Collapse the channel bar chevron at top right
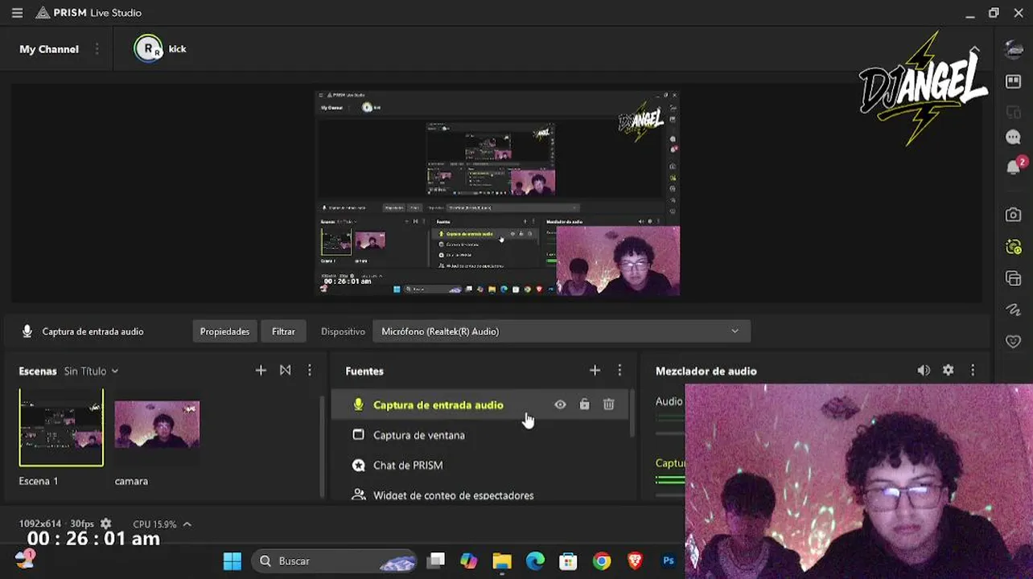This screenshot has height=579, width=1033. point(975,50)
